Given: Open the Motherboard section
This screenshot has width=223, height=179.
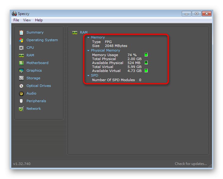Looking at the screenshot, I should coord(38,63).
